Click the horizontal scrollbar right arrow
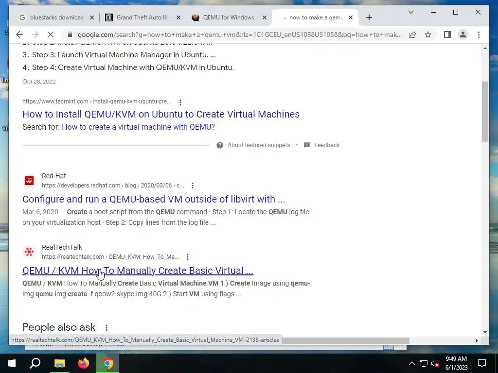This screenshot has height=373, width=498. [x=477, y=340]
